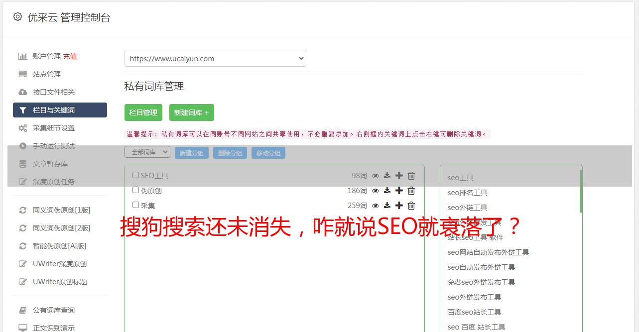Viewport: 639px width, 332px height.
Task: Open the 全部词库 group dropdown
Action: point(147,152)
